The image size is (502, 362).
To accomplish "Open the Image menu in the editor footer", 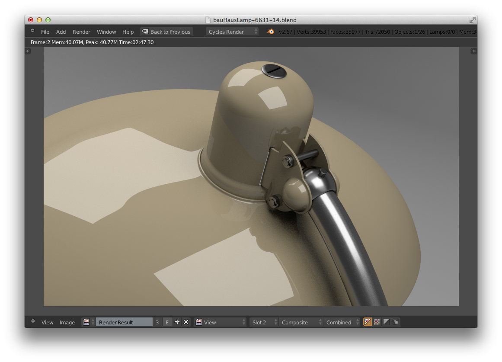I will [x=67, y=322].
